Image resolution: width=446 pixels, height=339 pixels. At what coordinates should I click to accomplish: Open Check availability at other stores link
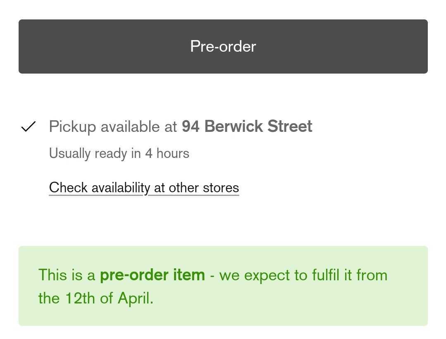pos(144,188)
